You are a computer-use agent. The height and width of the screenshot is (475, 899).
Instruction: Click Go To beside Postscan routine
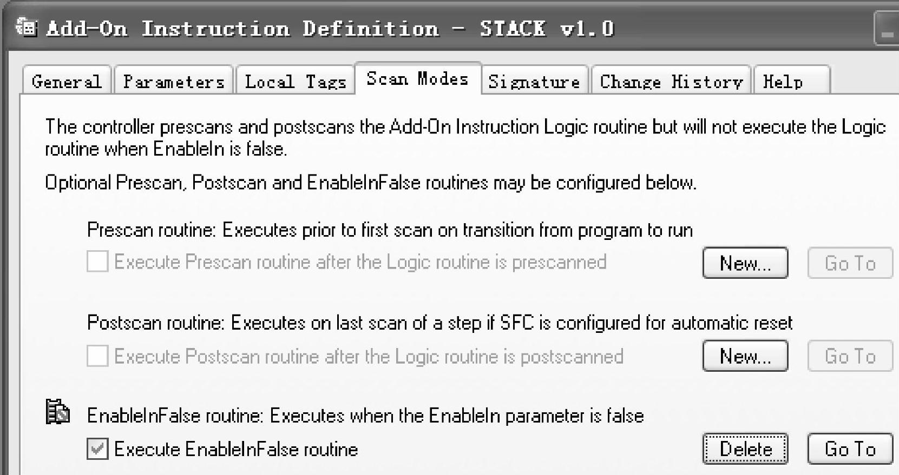pos(849,356)
